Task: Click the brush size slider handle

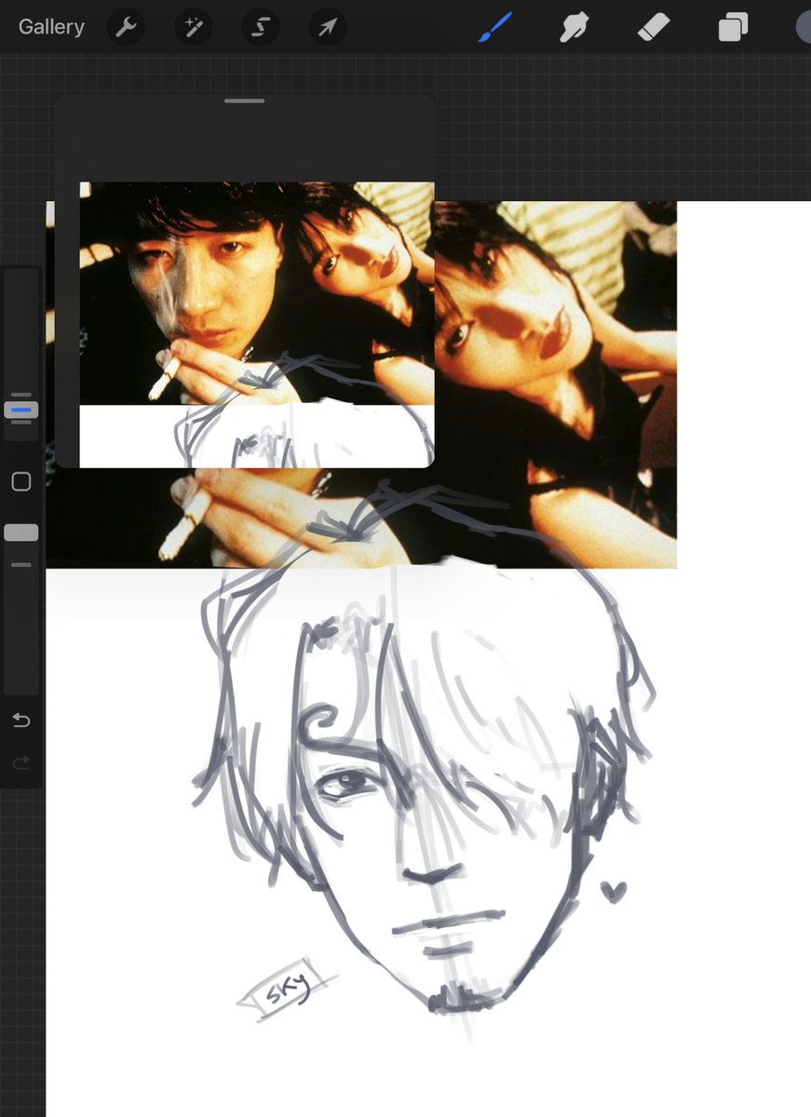Action: click(x=21, y=409)
